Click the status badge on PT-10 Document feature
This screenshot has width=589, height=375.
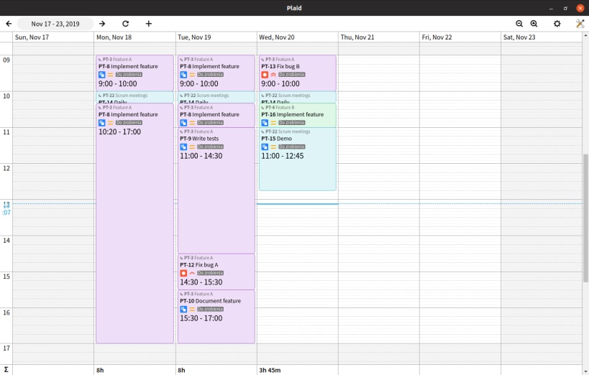(210, 309)
